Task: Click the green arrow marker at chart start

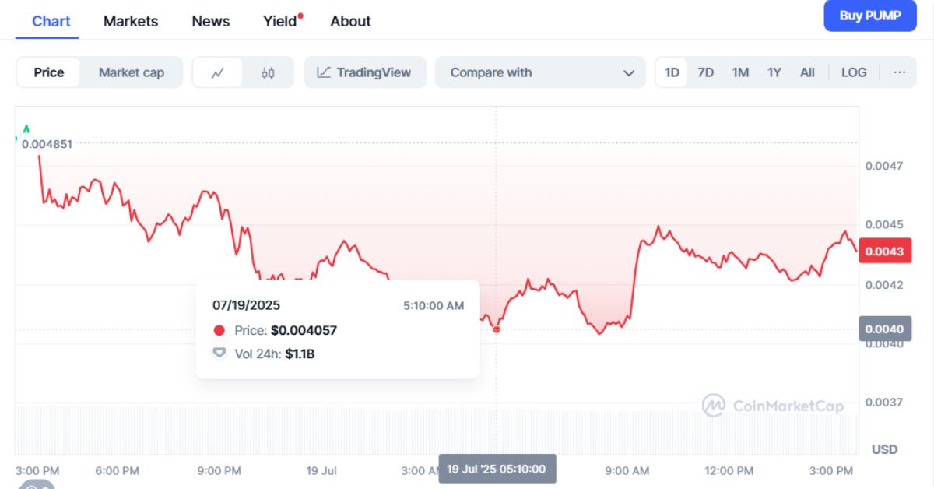Action: click(26, 128)
